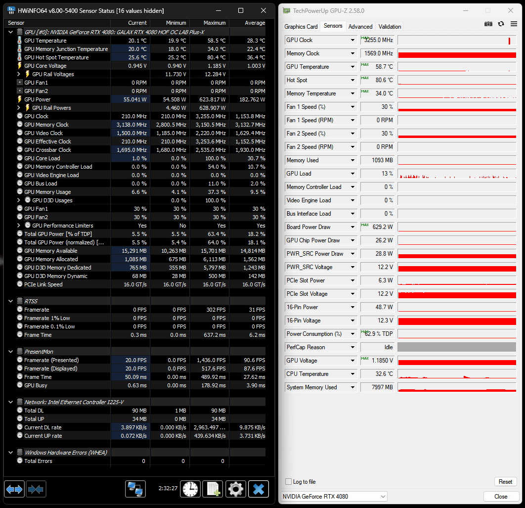This screenshot has width=525, height=508.
Task: Open the Validation tab
Action: [390, 27]
